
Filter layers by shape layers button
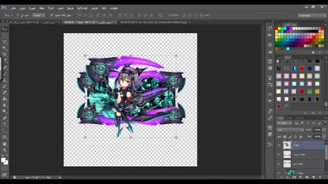click(314, 123)
